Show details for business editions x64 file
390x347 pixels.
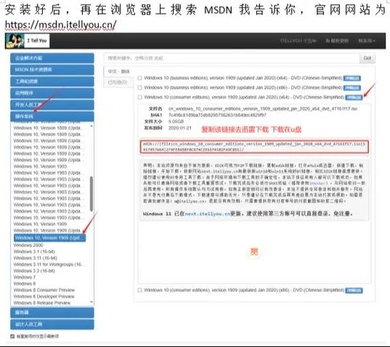click(x=352, y=78)
